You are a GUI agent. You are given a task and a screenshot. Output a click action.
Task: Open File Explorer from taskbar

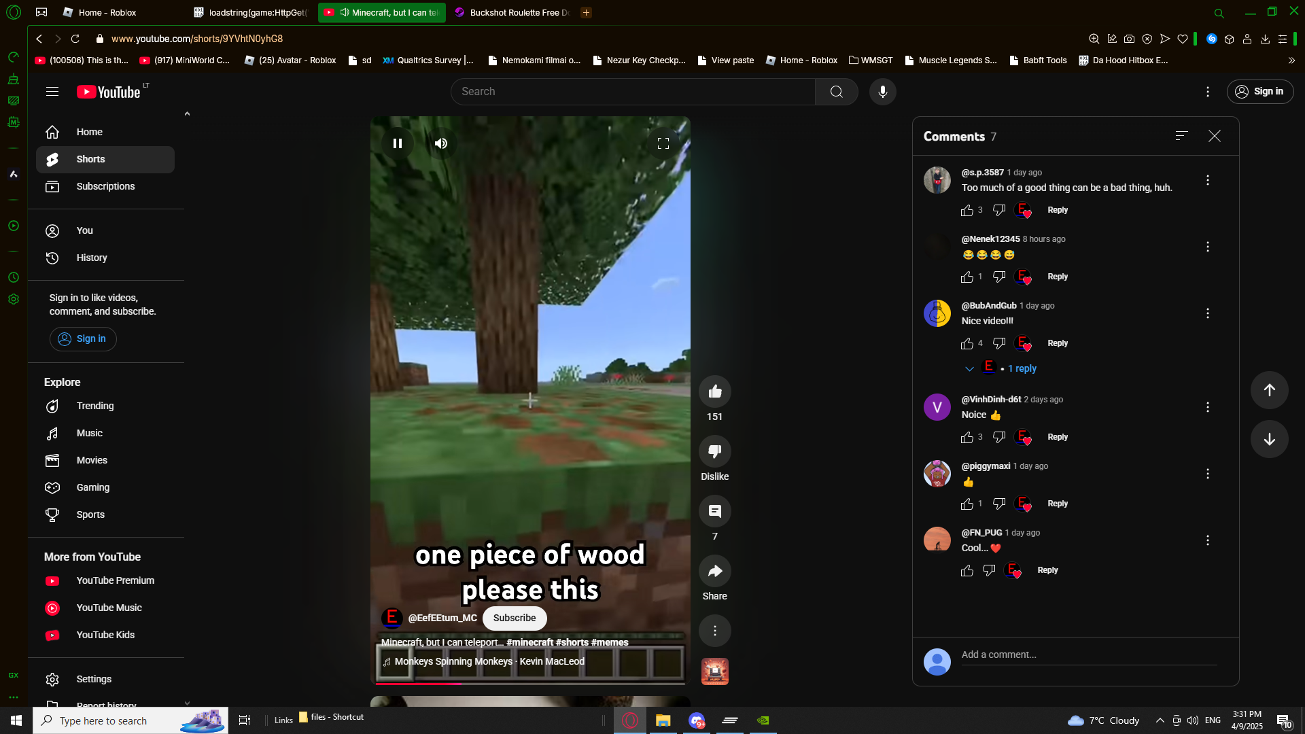(663, 720)
